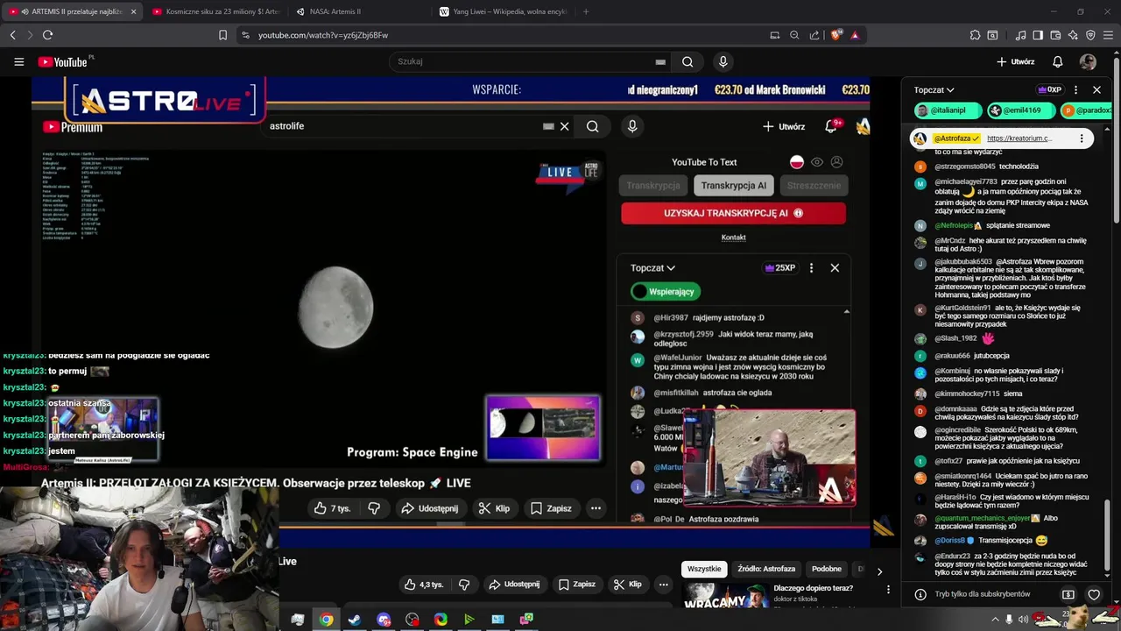Like the streamed video showing 7 tys.
This screenshot has height=631, width=1121.
pos(331,508)
